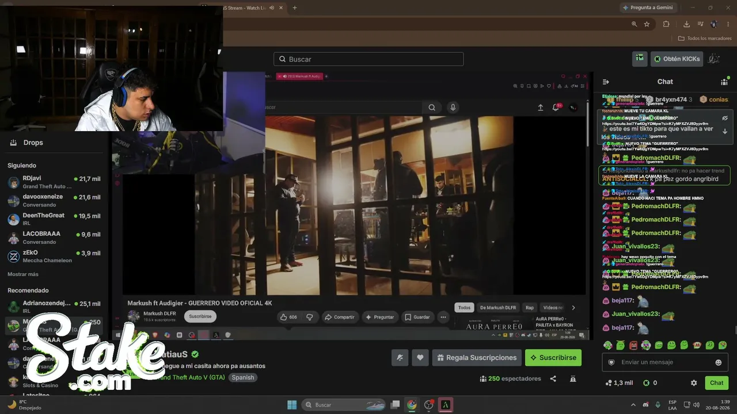The width and height of the screenshot is (737, 414).
Task: Select RDjavi in the Siguiendo list
Action: pos(55,182)
